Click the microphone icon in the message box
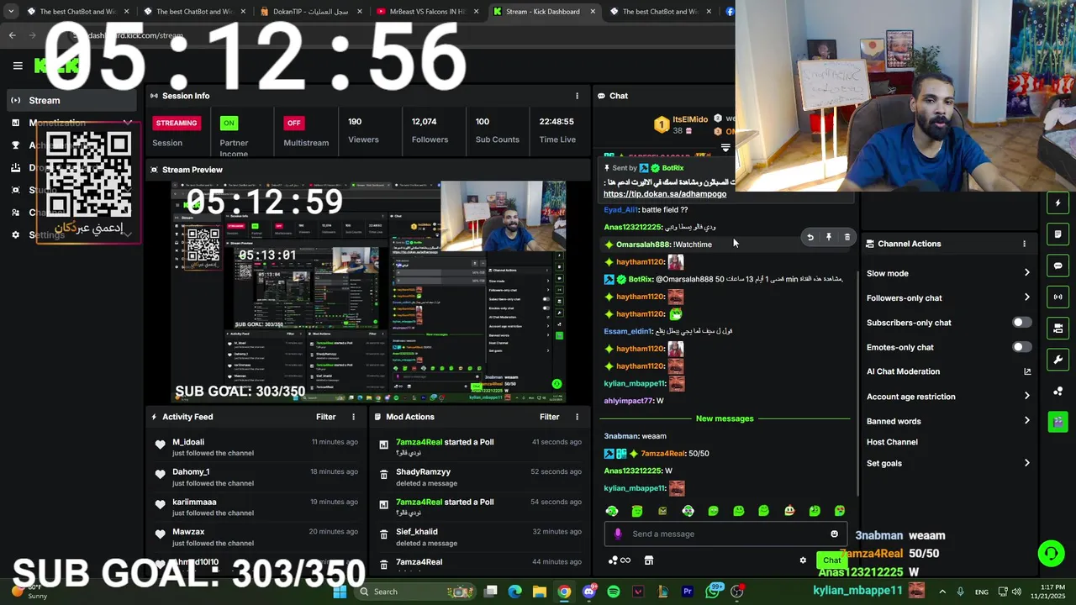The height and width of the screenshot is (605, 1076). (x=618, y=534)
